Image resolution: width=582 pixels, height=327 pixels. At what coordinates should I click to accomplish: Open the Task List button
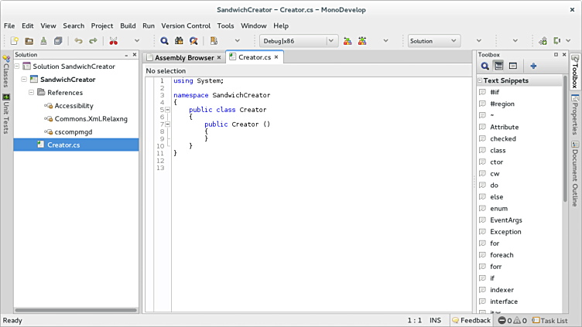(550, 320)
